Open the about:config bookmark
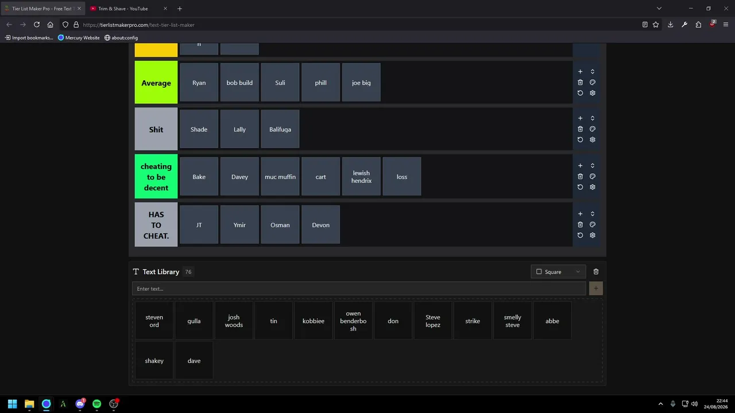Viewport: 735px width, 413px height. coord(121,38)
